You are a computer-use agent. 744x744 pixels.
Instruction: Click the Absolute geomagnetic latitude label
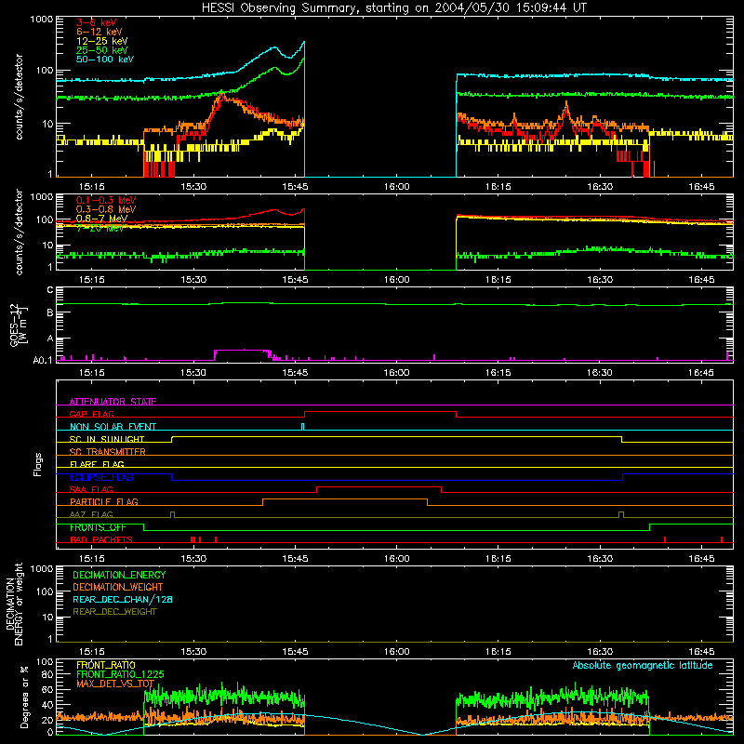pyautogui.click(x=643, y=665)
